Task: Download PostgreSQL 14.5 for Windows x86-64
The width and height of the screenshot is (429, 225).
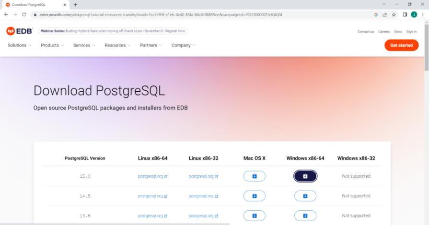Action: click(305, 196)
